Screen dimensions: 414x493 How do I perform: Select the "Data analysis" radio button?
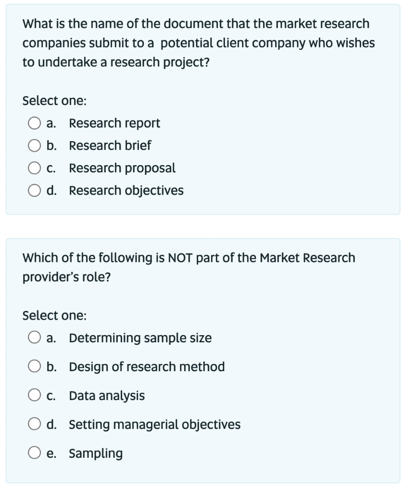tap(34, 395)
